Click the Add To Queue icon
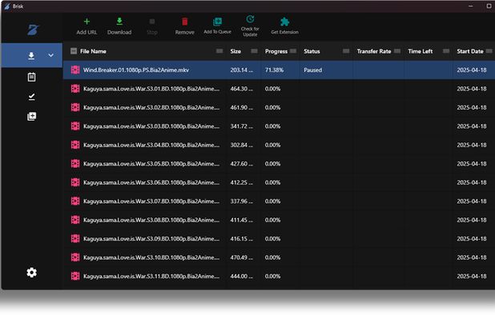 click(218, 22)
